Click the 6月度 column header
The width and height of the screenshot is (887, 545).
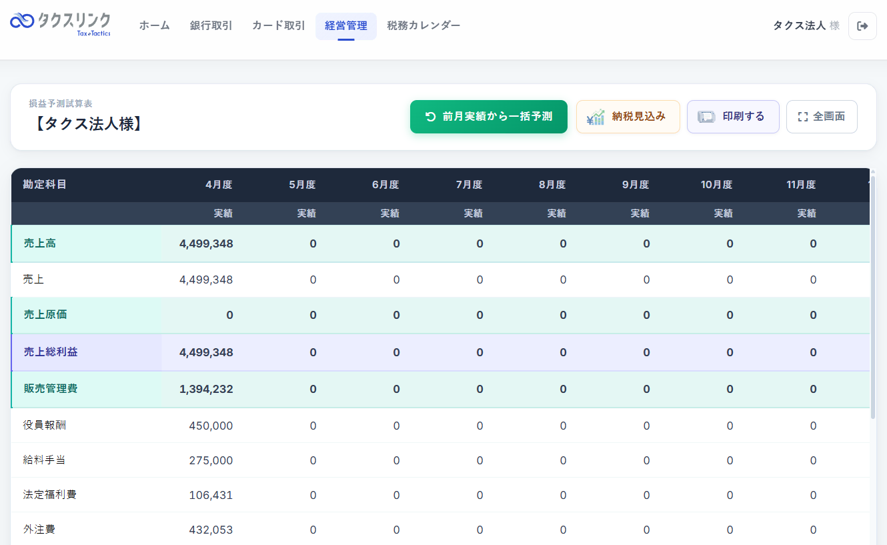click(385, 185)
